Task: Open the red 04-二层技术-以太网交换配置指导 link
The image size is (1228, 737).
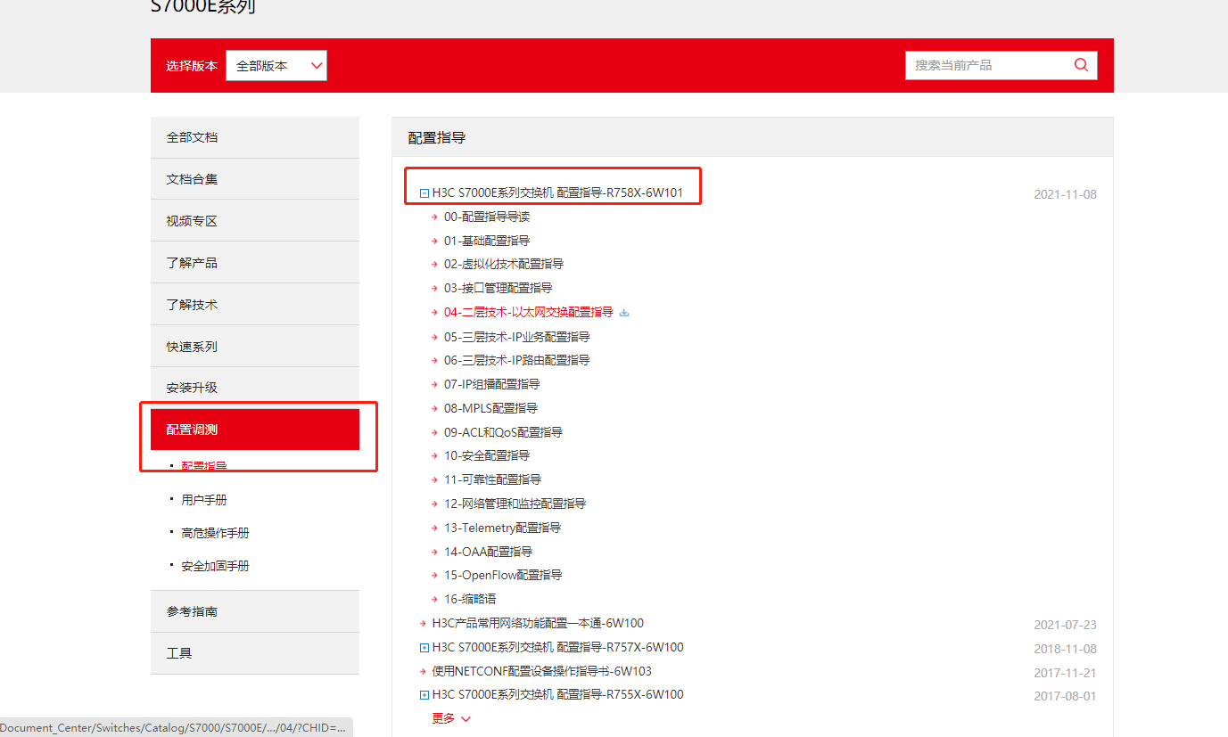Action: coord(529,312)
